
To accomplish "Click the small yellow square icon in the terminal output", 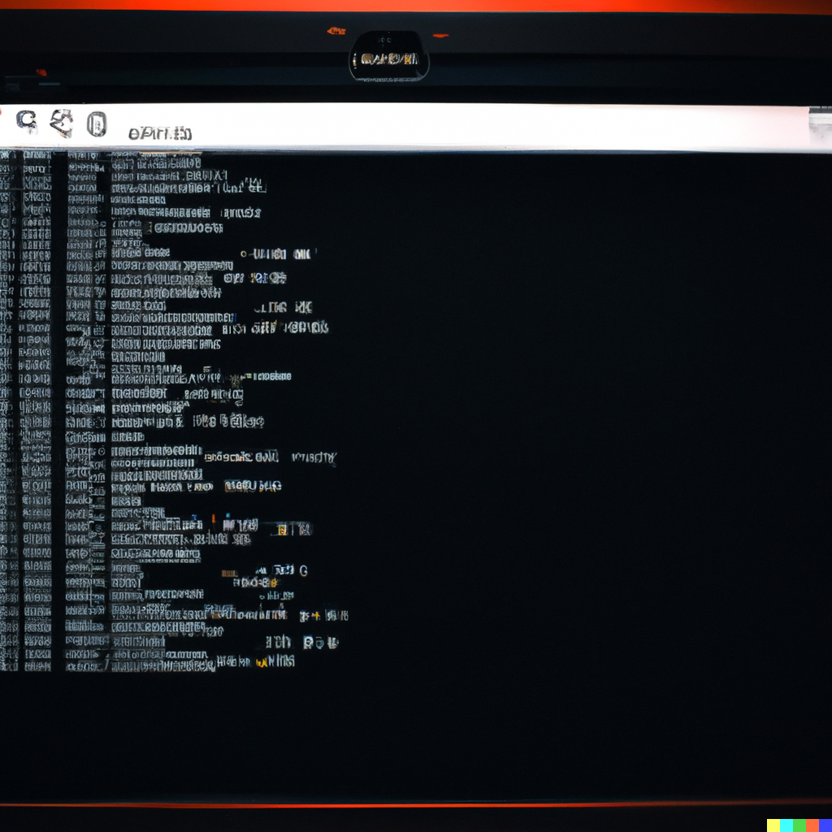I will (281, 531).
